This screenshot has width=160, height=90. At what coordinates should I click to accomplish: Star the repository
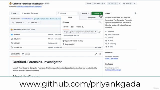coord(127,3)
